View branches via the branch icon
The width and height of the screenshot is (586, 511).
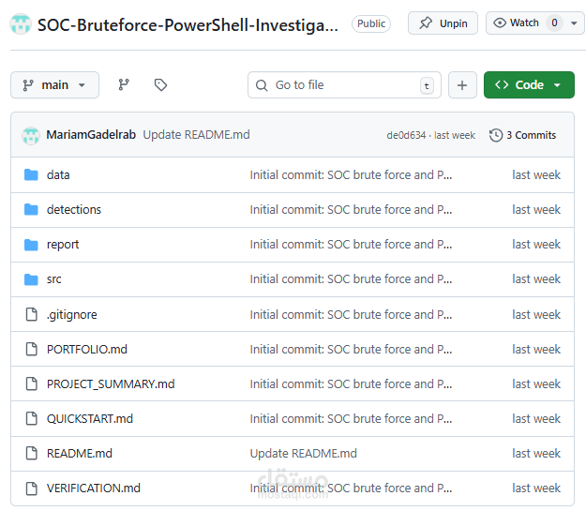point(124,85)
